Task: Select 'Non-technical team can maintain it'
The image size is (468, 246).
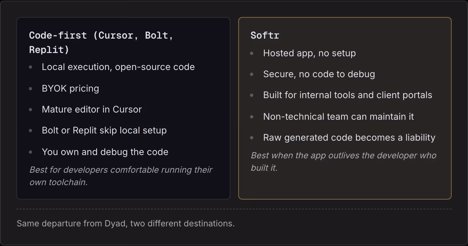Action: point(338,116)
